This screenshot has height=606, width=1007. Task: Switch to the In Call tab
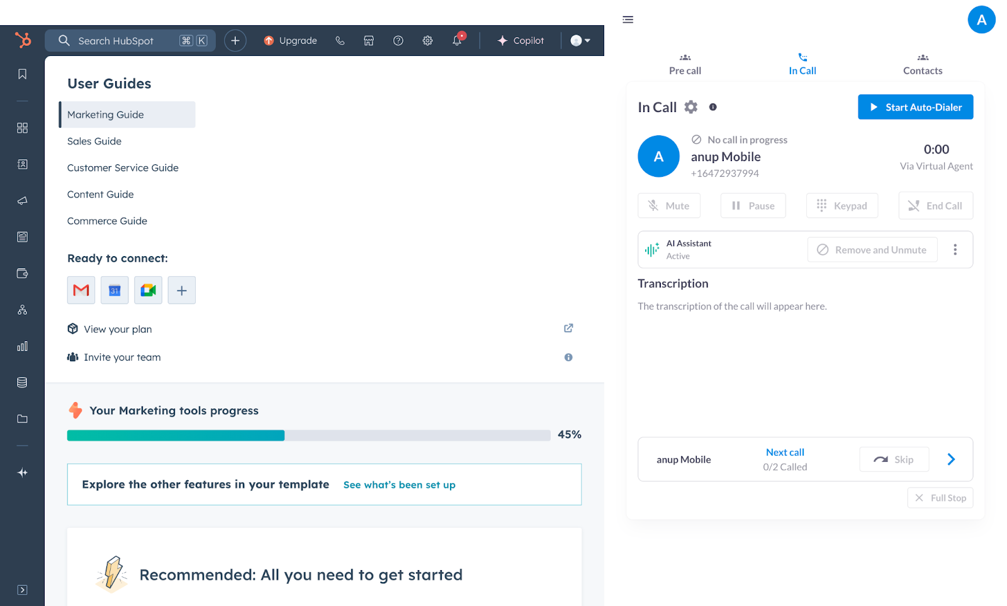coord(802,65)
